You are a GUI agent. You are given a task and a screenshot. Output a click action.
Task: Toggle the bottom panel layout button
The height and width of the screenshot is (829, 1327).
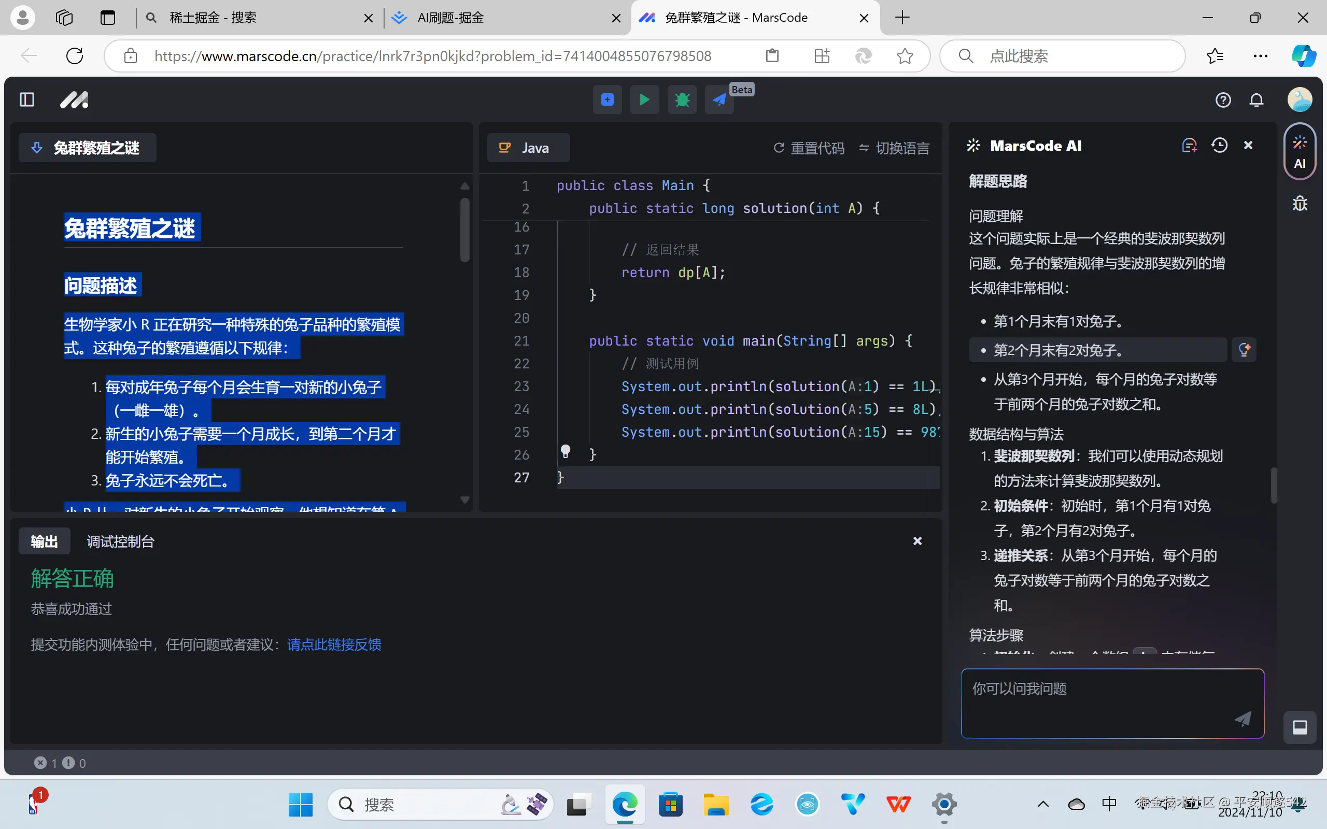[1300, 727]
